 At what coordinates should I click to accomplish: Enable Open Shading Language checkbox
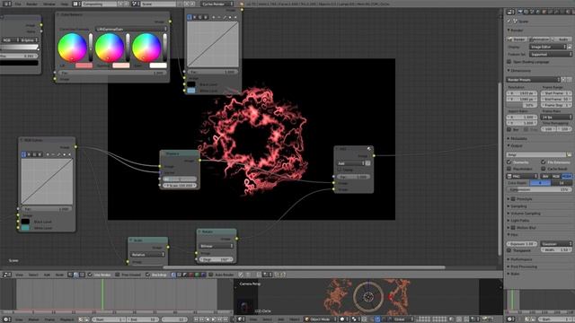[509, 62]
